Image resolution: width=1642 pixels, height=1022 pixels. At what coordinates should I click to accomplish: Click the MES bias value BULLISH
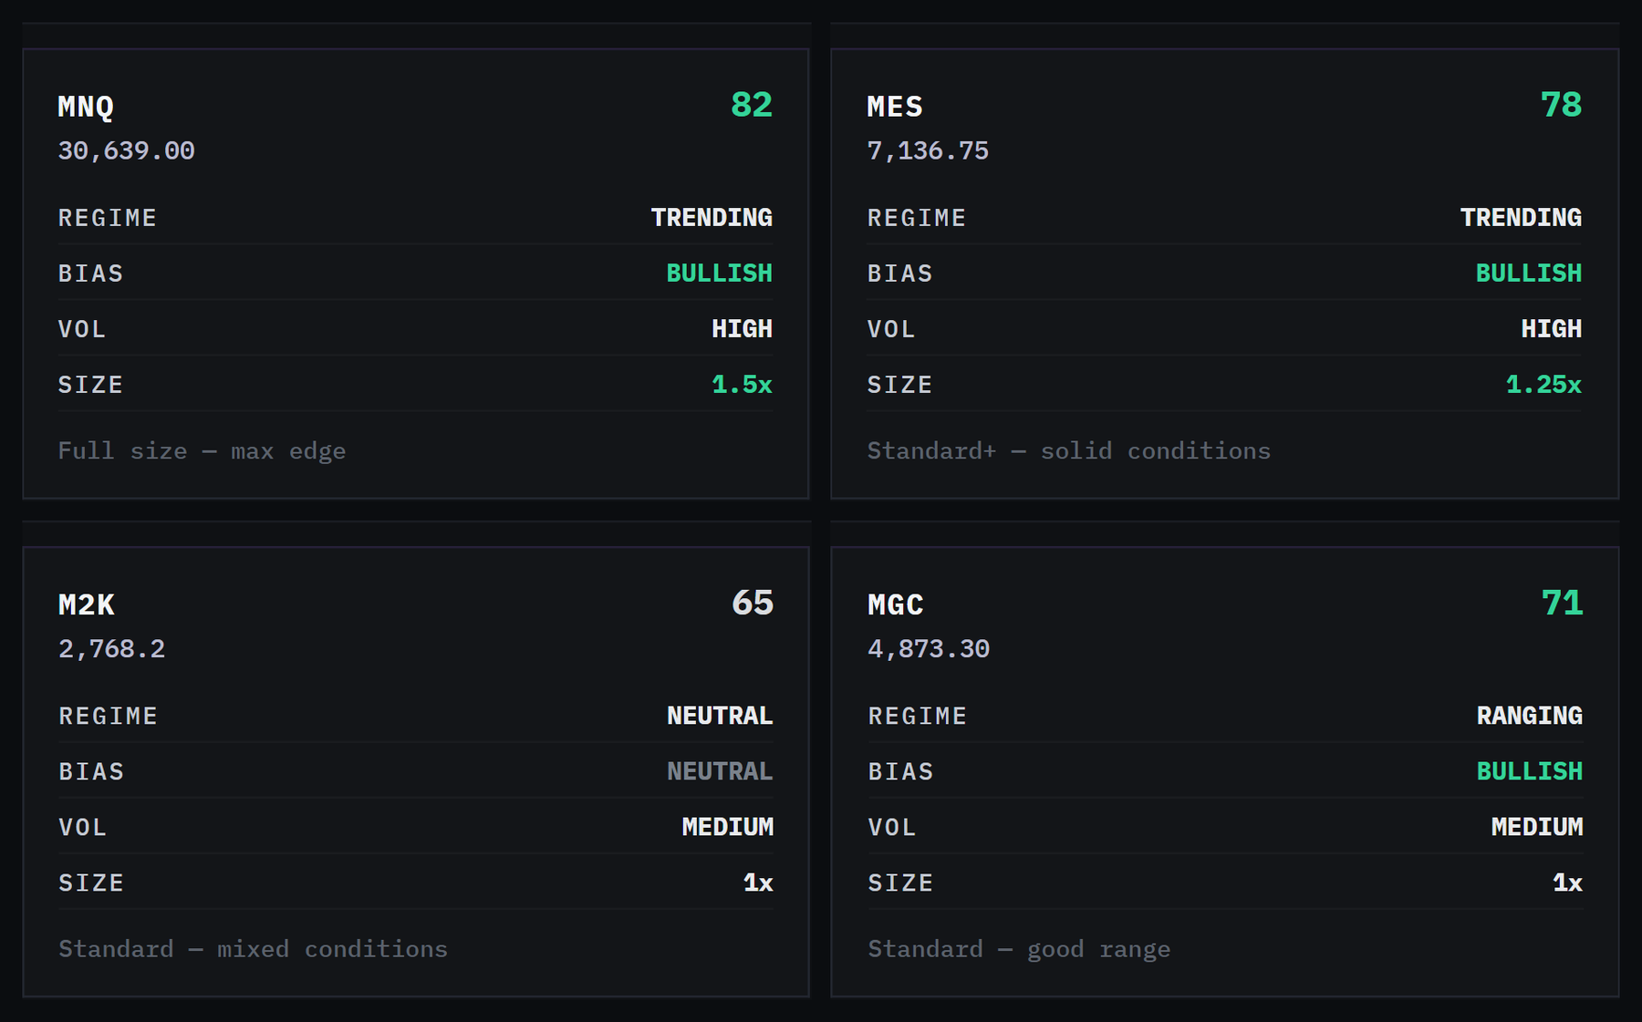click(x=1529, y=274)
